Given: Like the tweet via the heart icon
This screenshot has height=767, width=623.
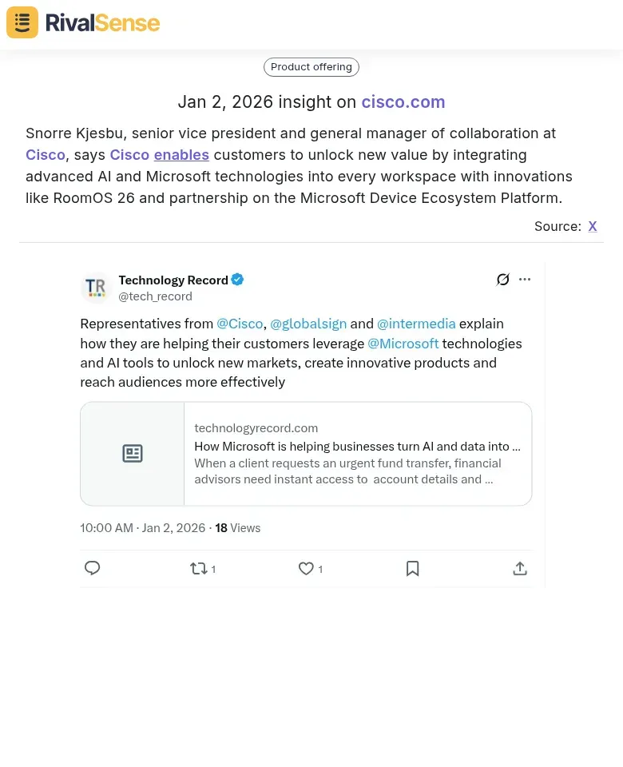Looking at the screenshot, I should tap(306, 568).
